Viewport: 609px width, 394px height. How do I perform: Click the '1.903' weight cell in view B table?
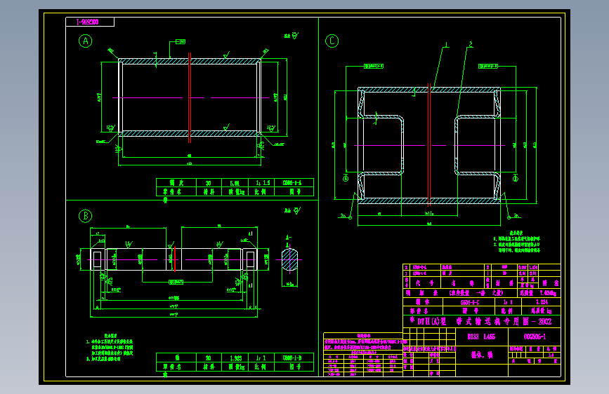click(x=235, y=358)
